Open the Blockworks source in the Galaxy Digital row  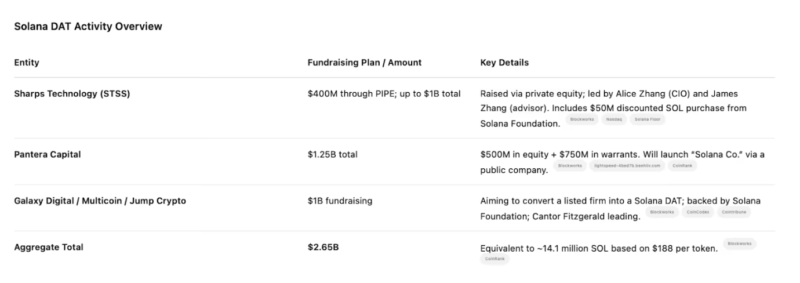(662, 212)
